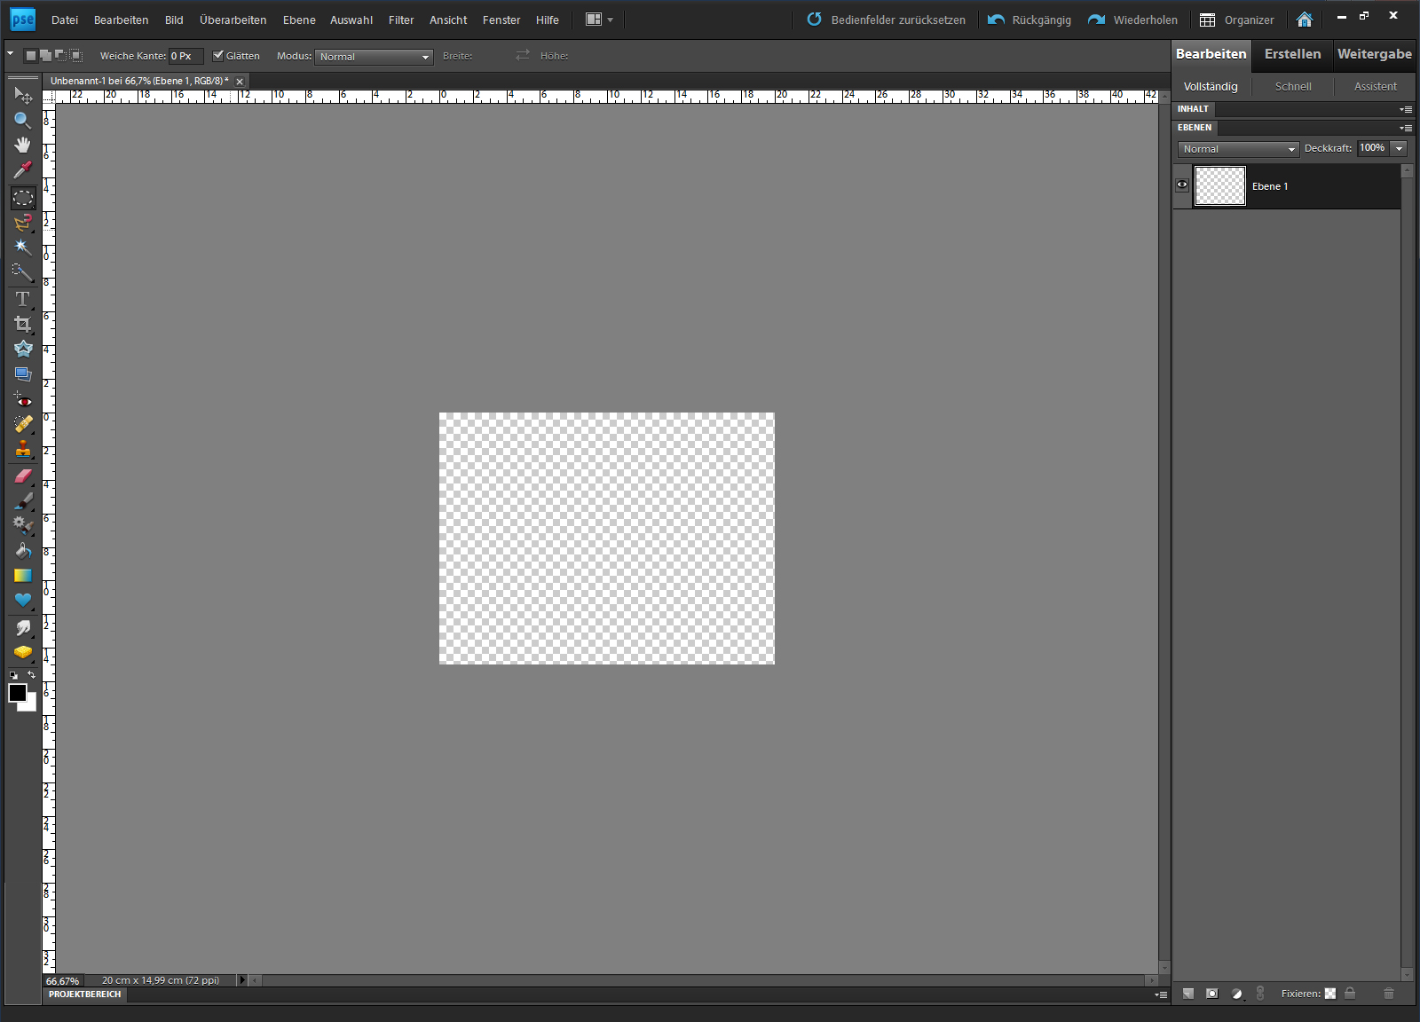
Task: Switch to the Schnell edit mode tab
Action: coord(1293,86)
